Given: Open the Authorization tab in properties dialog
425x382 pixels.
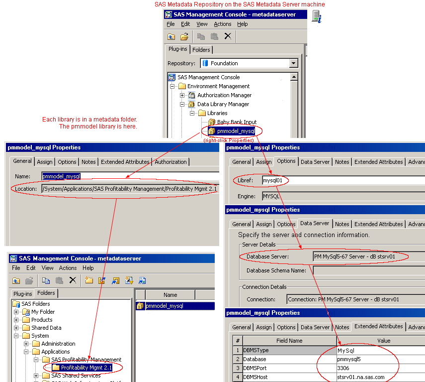Looking at the screenshot, I should [x=171, y=162].
